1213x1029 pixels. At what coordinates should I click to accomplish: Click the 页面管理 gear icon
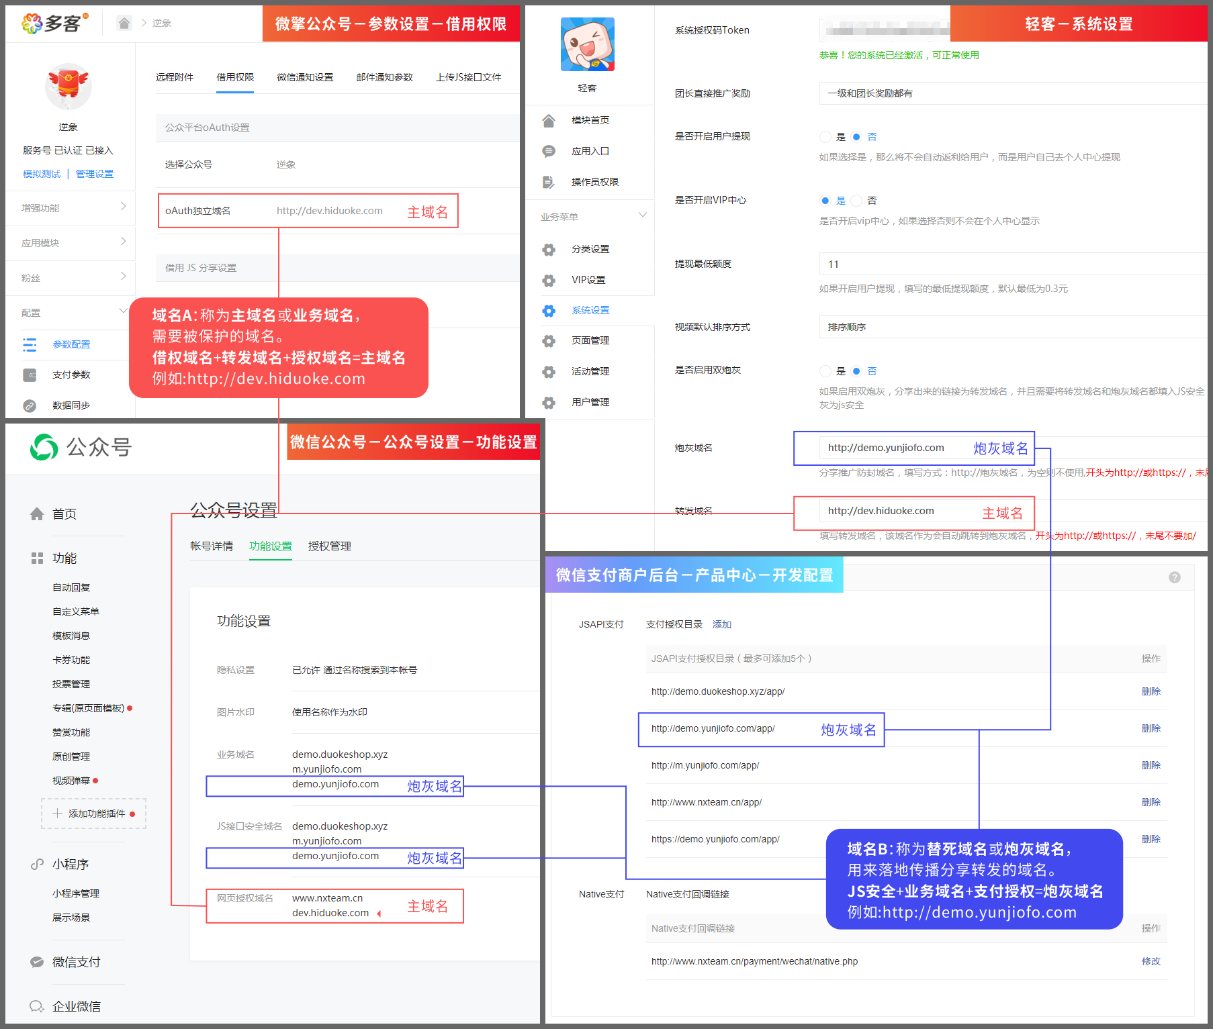(x=549, y=341)
